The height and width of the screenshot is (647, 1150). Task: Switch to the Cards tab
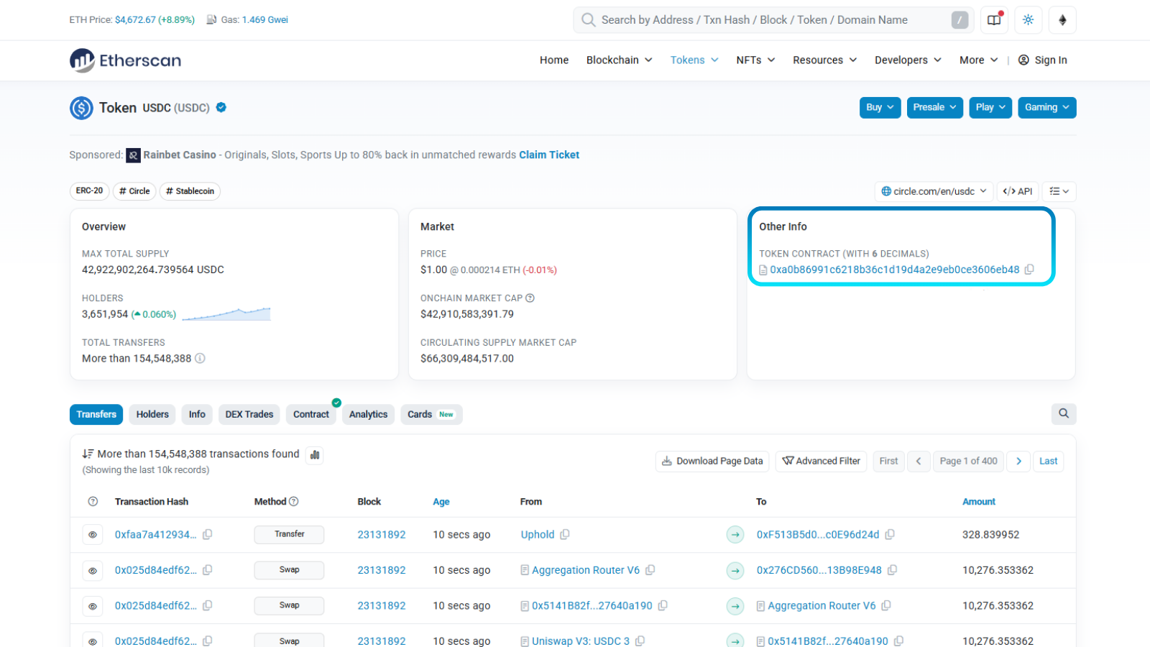click(431, 415)
